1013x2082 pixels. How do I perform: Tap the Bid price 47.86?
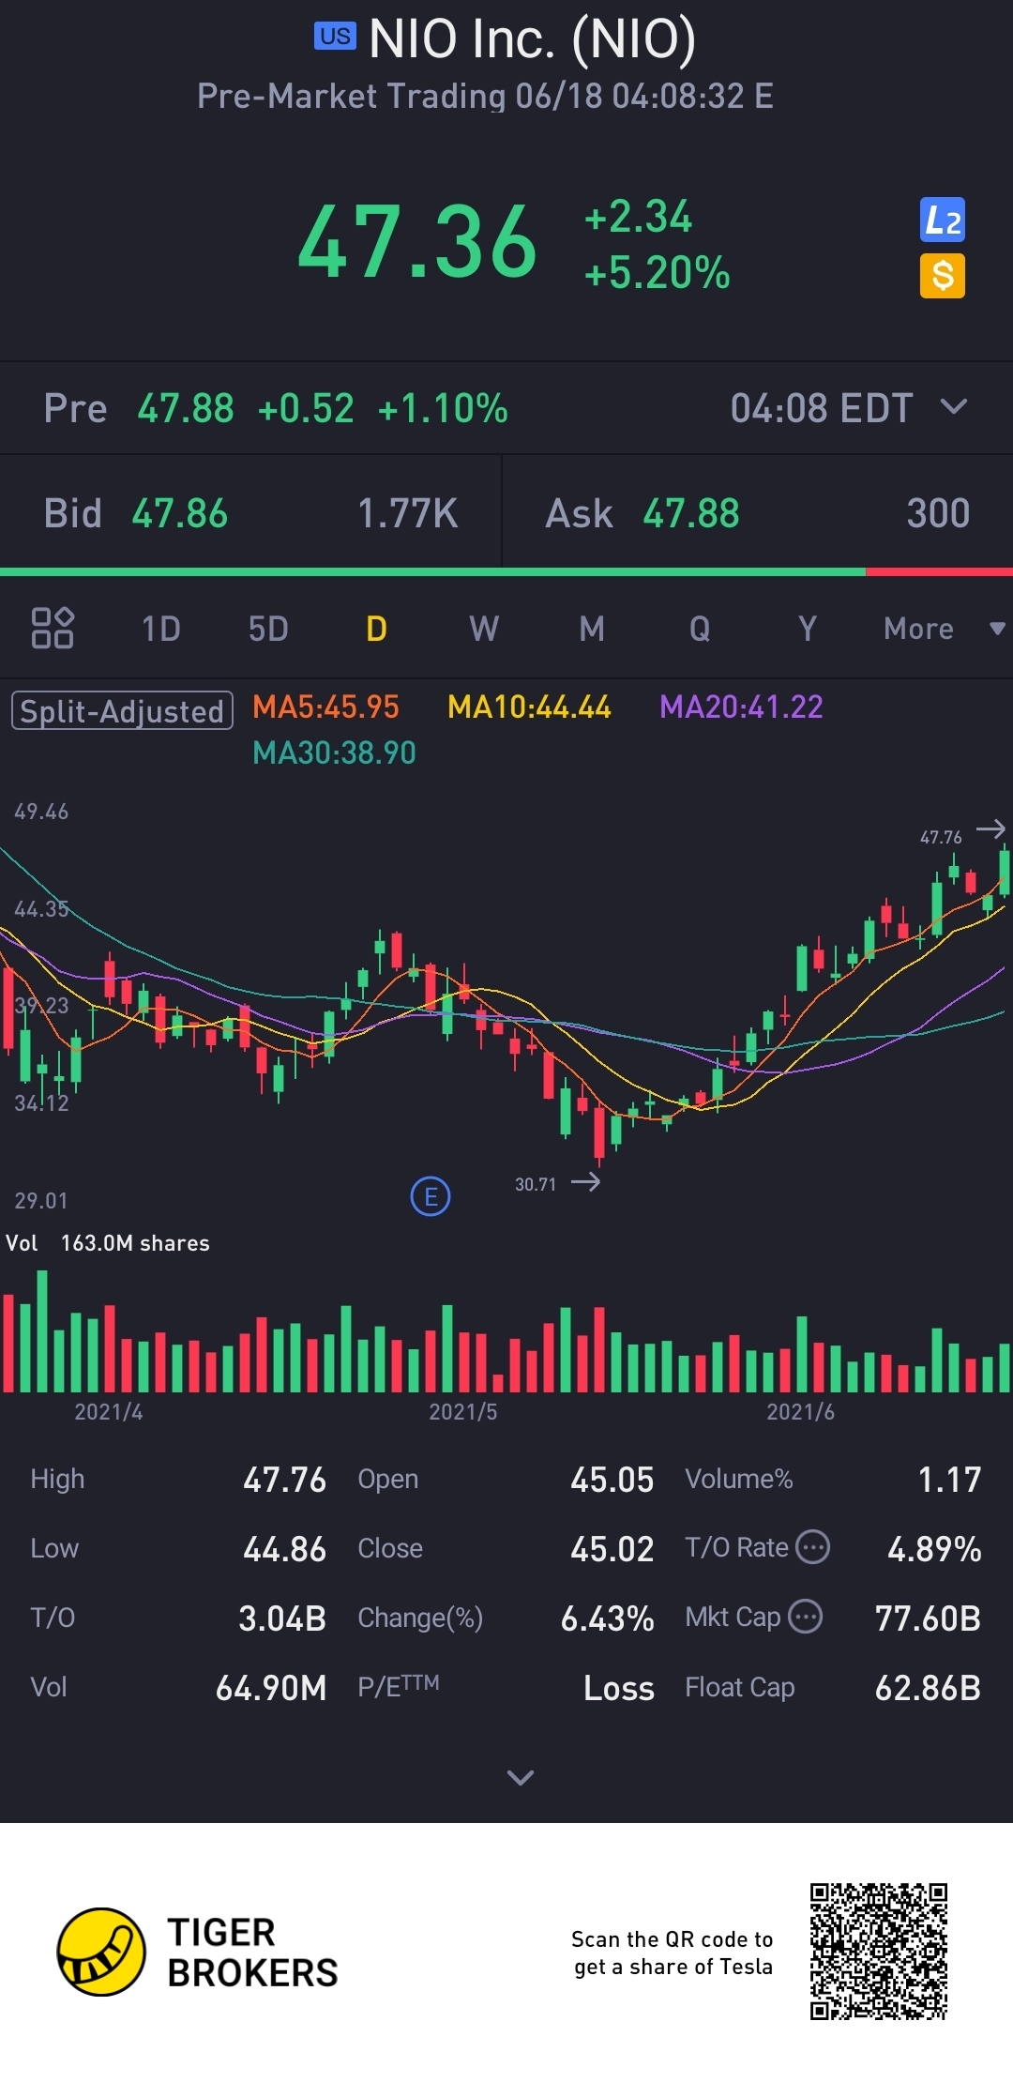pos(180,513)
